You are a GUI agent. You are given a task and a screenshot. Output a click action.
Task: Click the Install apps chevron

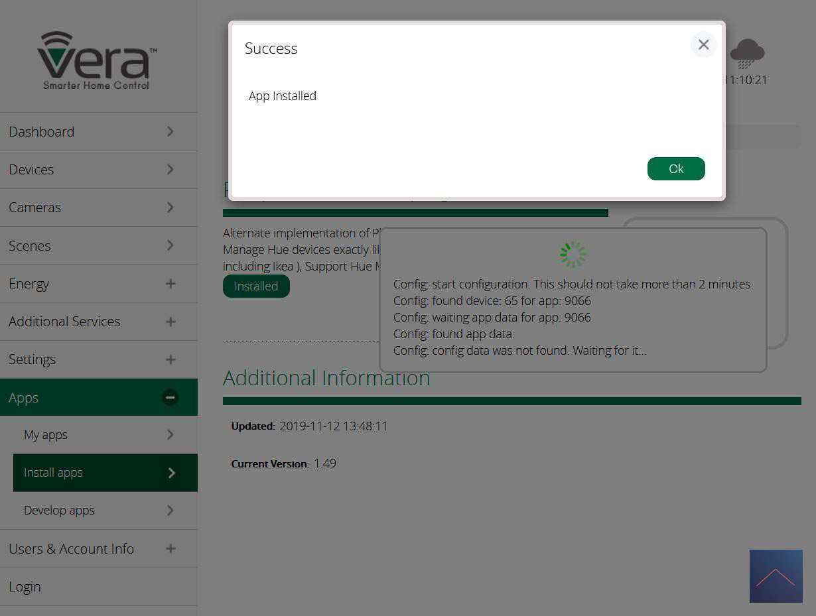click(172, 473)
